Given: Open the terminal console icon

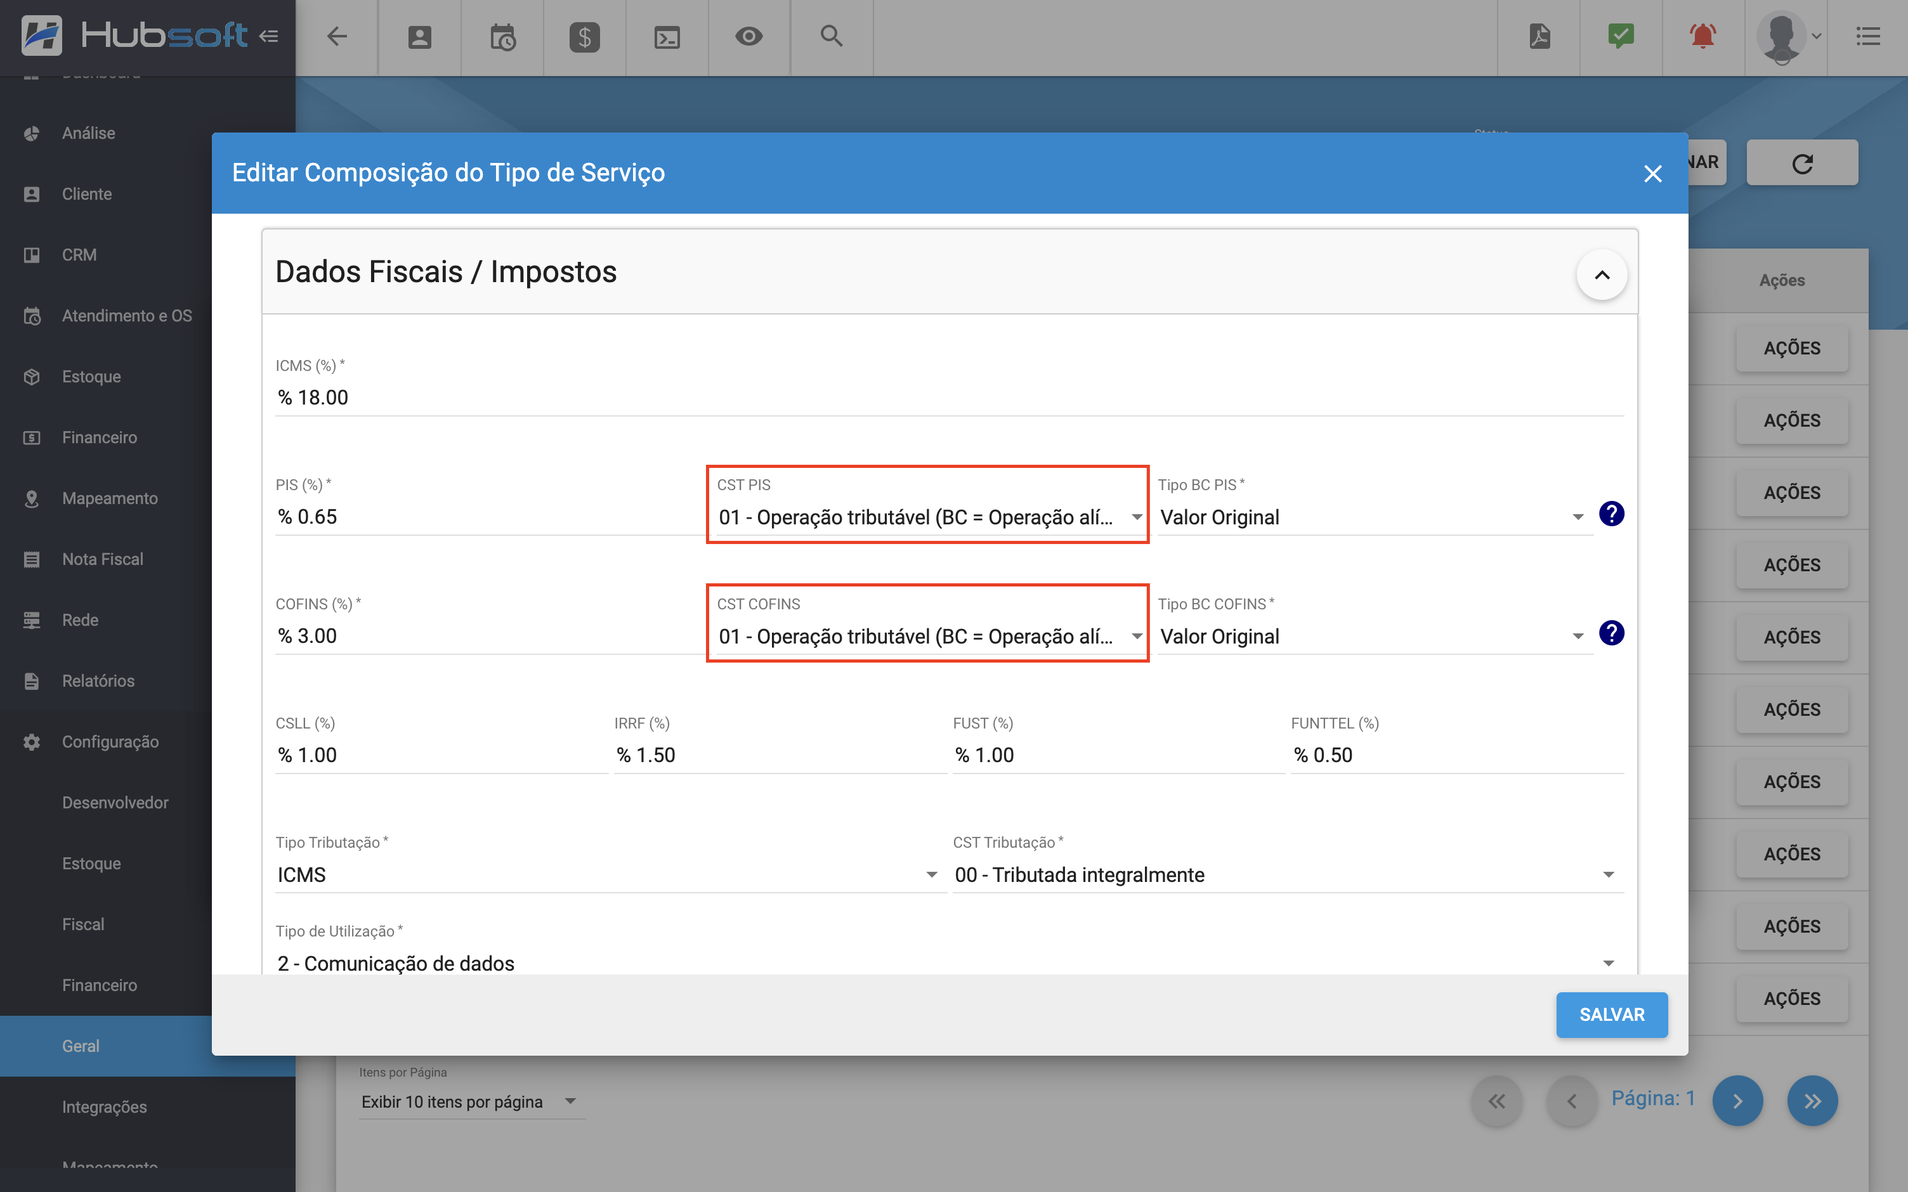Looking at the screenshot, I should 667,36.
